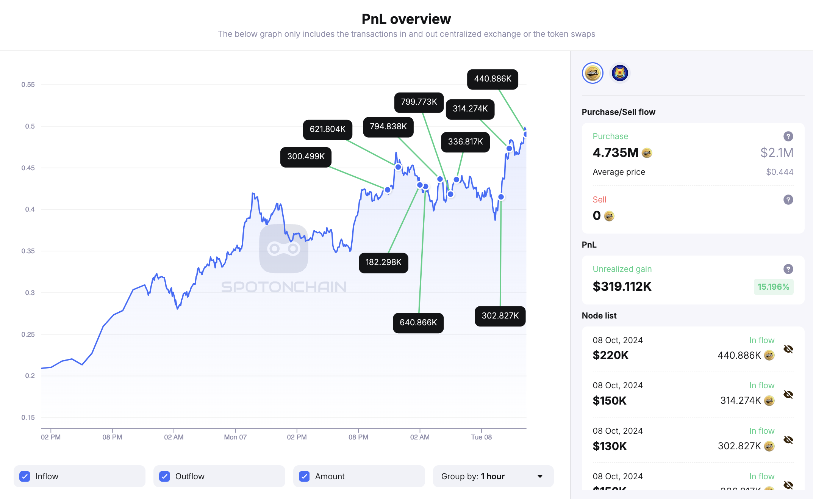
Task: Click the Spot On Chain watermark logo
Action: point(284,248)
